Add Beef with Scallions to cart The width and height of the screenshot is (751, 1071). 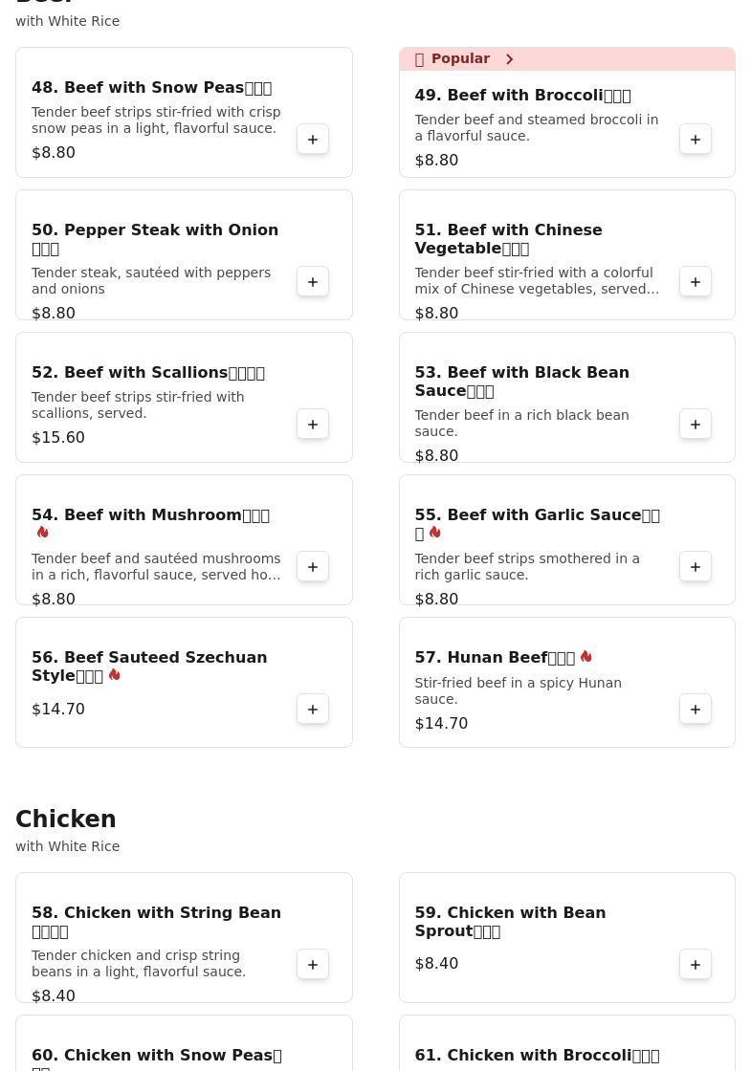coord(313,425)
